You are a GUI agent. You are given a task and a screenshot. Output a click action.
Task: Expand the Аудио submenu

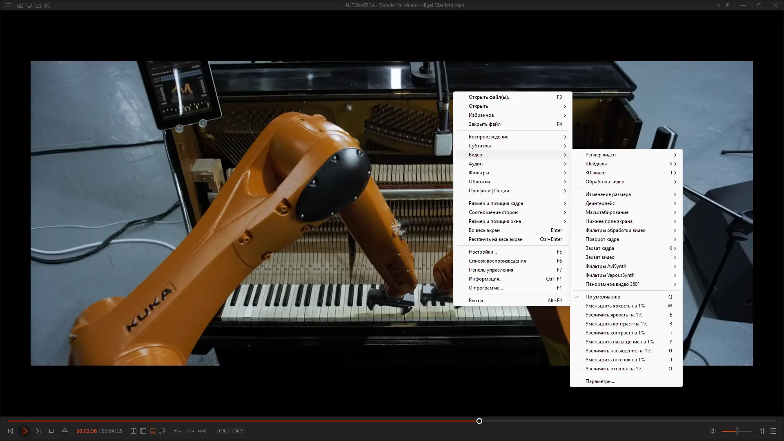pyautogui.click(x=476, y=164)
